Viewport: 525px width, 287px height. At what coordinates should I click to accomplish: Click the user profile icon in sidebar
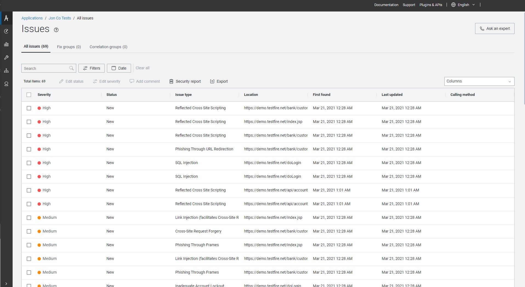tap(6, 84)
